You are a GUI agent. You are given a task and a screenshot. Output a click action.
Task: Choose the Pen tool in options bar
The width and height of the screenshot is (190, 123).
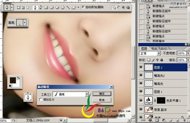click(x=35, y=7)
